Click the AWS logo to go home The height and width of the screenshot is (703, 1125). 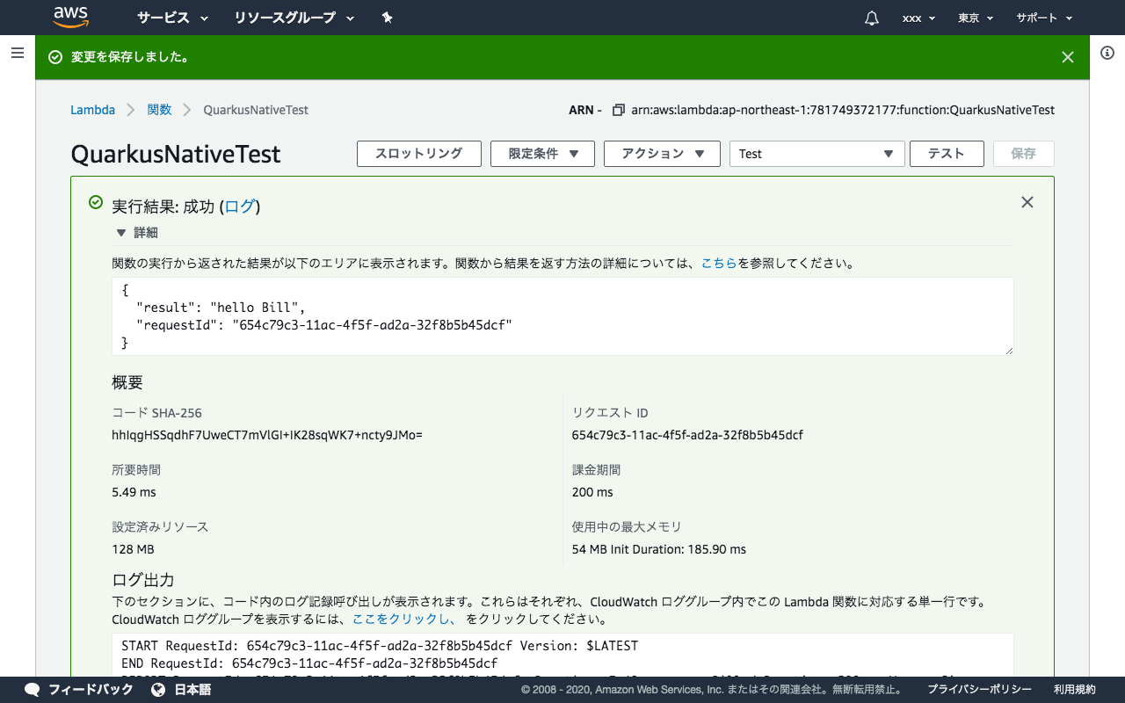pos(70,18)
